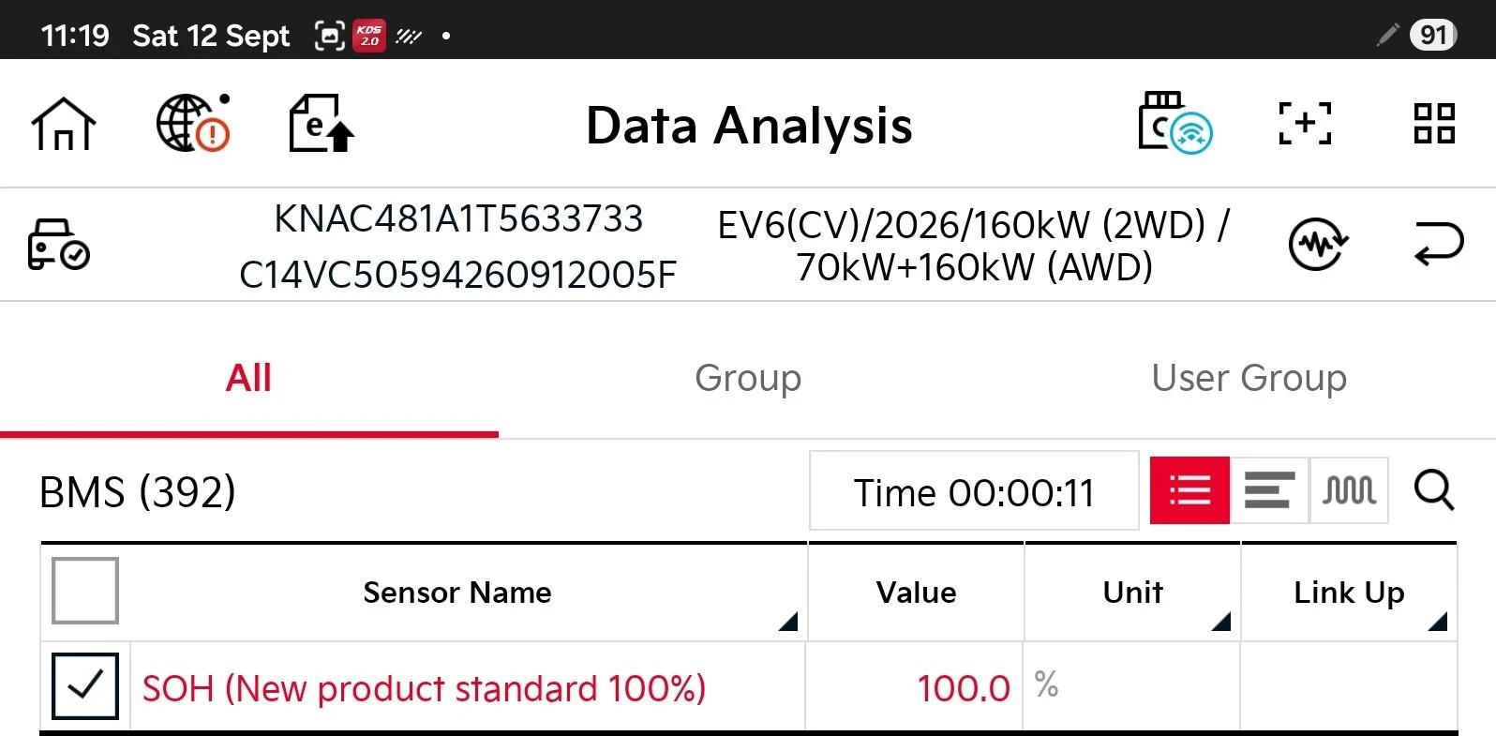This screenshot has height=736, width=1496.
Task: Open the sensor search magnifier
Action: click(1434, 490)
